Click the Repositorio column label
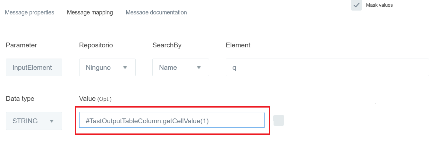 pos(96,45)
